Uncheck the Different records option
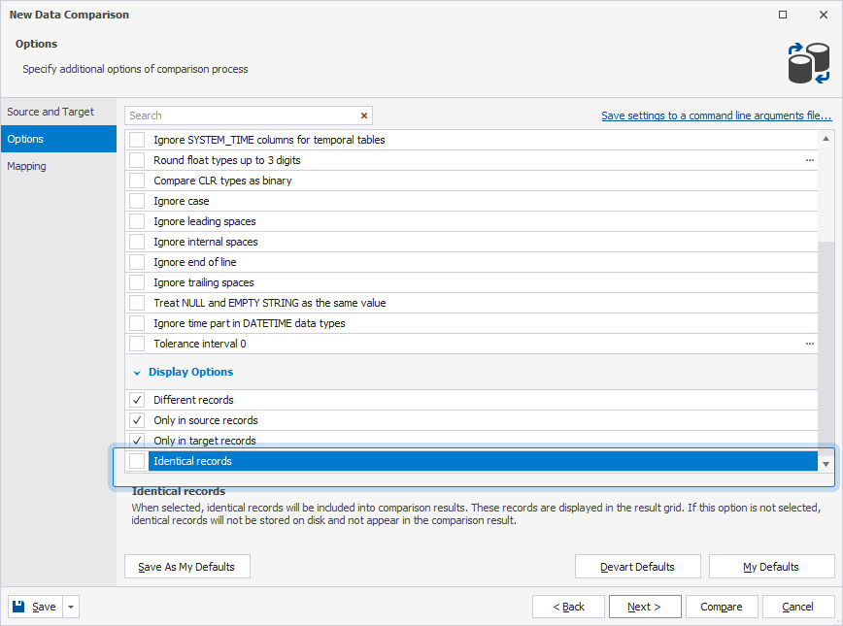This screenshot has width=843, height=626. pos(136,400)
